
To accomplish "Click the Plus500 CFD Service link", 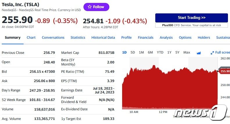I will tap(192, 25).
